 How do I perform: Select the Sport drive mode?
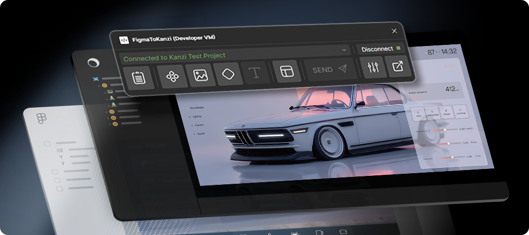pos(446,112)
